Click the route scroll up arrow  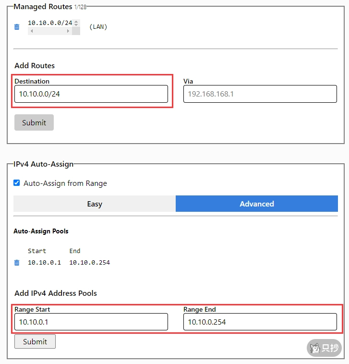76,21
